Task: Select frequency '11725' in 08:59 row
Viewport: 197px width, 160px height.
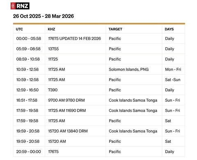Action: tap(53, 59)
